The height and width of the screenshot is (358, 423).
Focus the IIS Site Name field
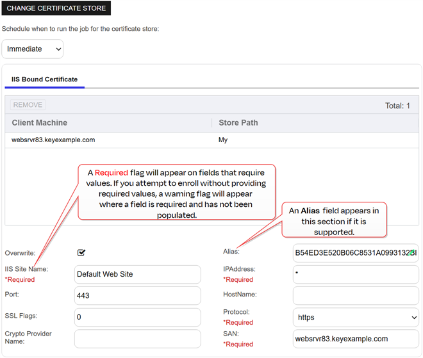(137, 274)
